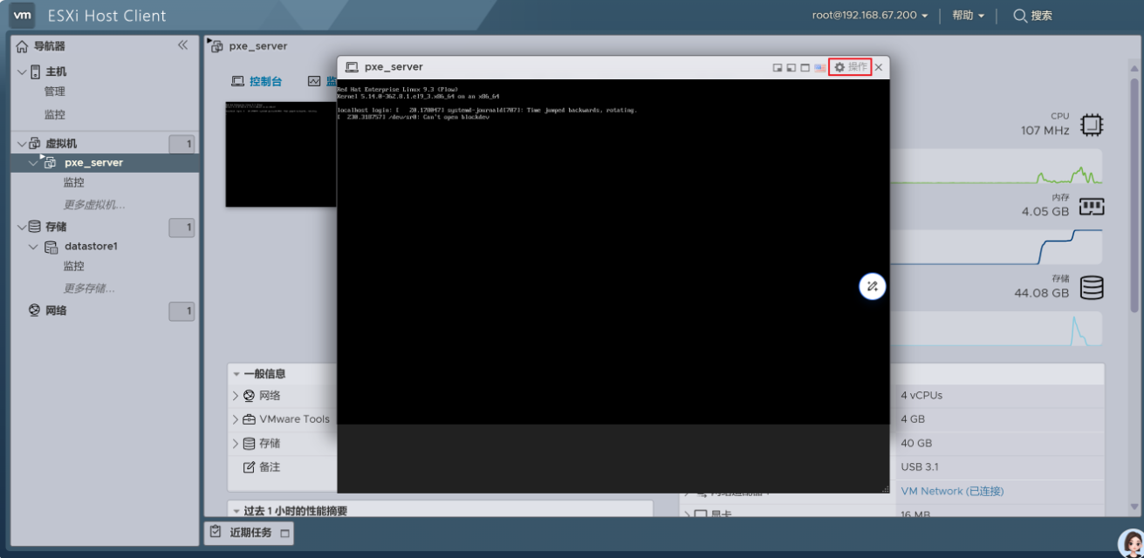Image resolution: width=1144 pixels, height=558 pixels.
Task: Click the navigator 网络 count badge
Action: [x=182, y=311]
